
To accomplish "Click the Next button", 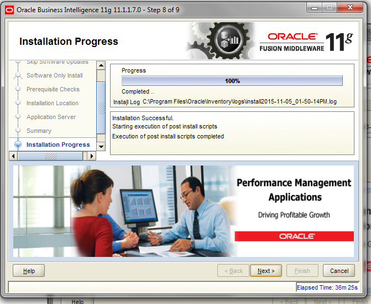I will tap(266, 271).
